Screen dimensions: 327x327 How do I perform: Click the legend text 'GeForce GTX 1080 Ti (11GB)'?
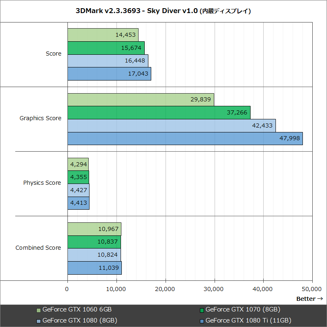[x=249, y=320]
